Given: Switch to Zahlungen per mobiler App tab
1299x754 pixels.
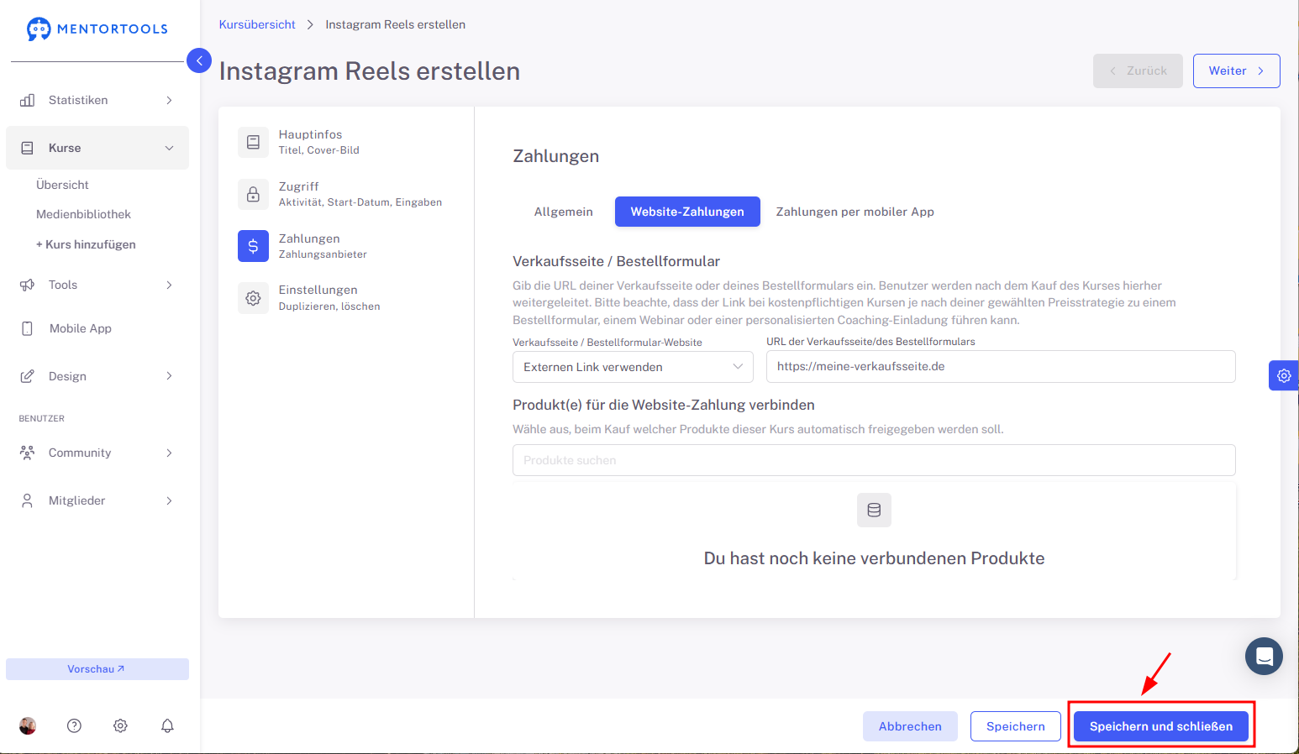Looking at the screenshot, I should click(855, 212).
